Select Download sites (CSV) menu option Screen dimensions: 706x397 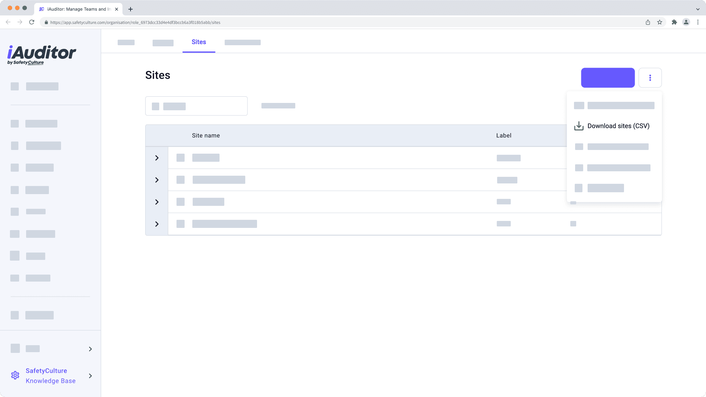pos(618,126)
